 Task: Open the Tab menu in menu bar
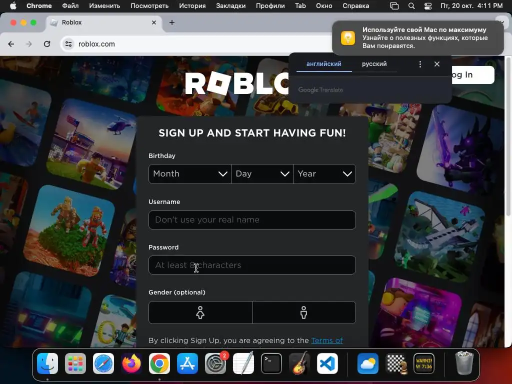(300, 6)
